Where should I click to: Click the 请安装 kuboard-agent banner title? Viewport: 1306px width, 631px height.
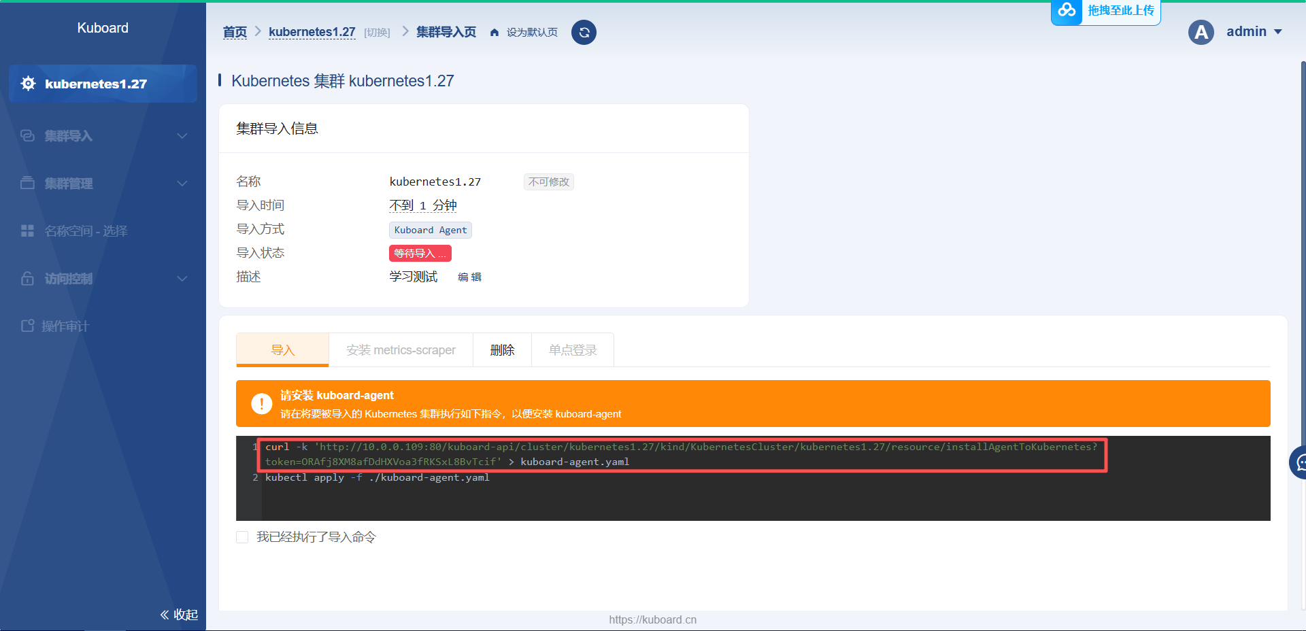tap(337, 395)
